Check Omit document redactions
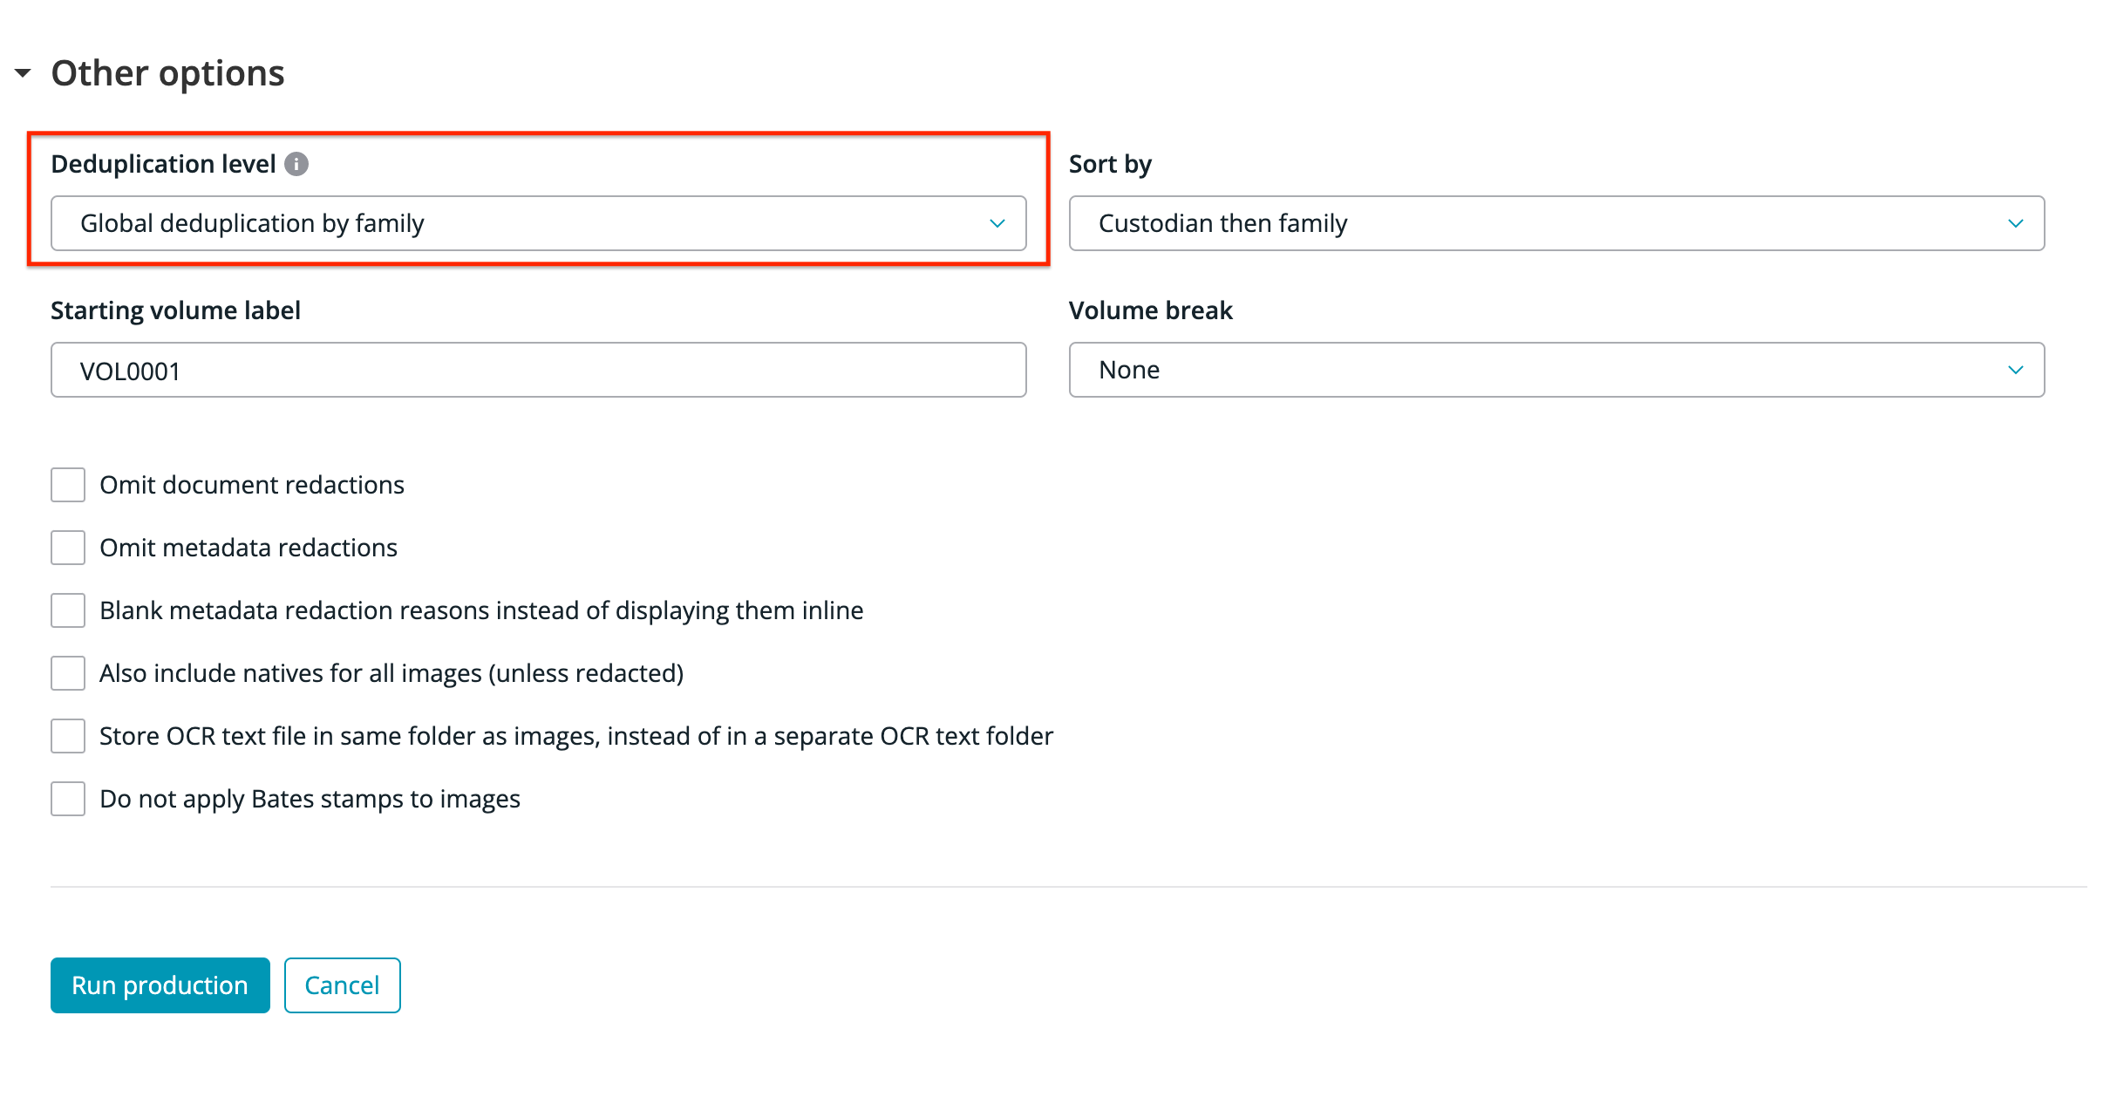The height and width of the screenshot is (1104, 2117). pyautogui.click(x=68, y=485)
